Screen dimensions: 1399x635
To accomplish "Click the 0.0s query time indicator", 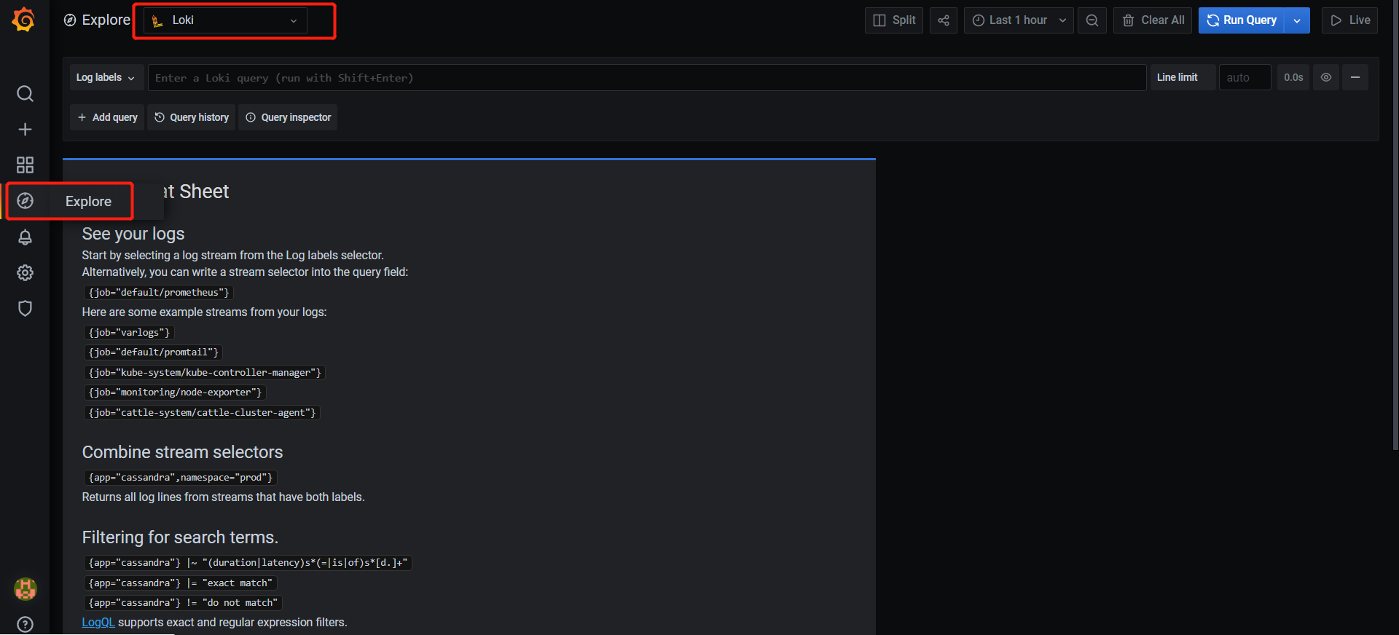I will [x=1293, y=77].
